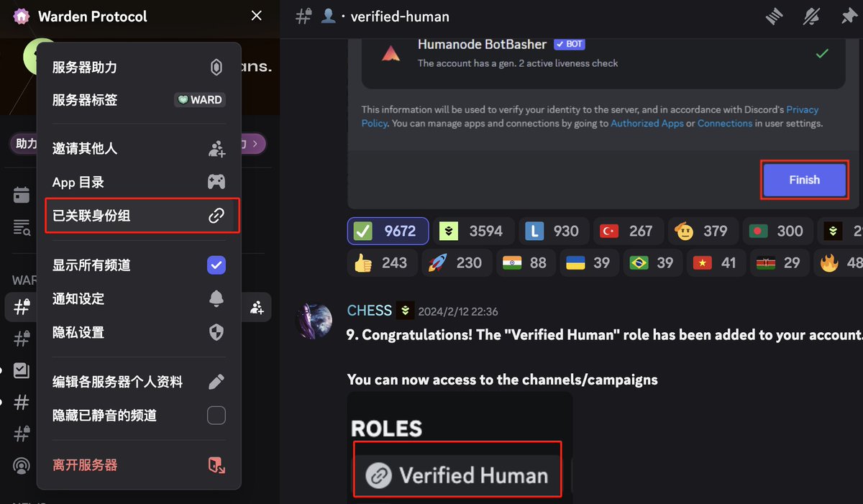Open the Events calendar icon in sidebar
The width and height of the screenshot is (863, 504).
coord(22,195)
